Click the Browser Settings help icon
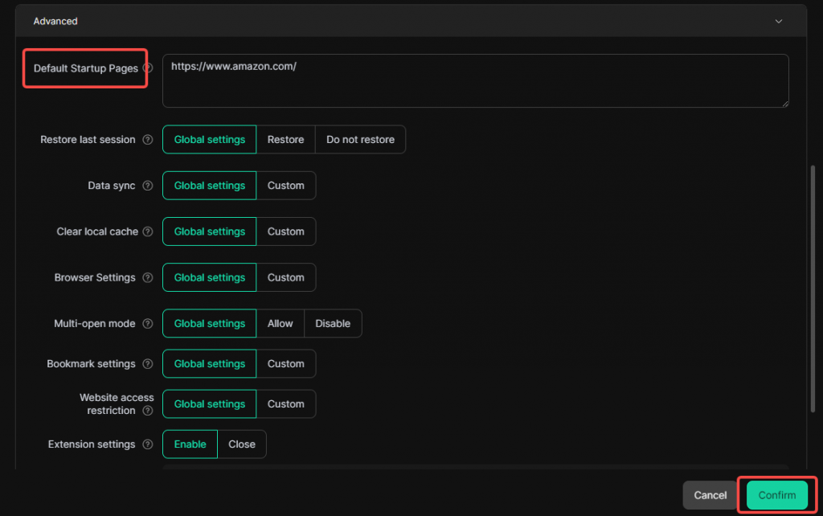The image size is (823, 516). [147, 277]
